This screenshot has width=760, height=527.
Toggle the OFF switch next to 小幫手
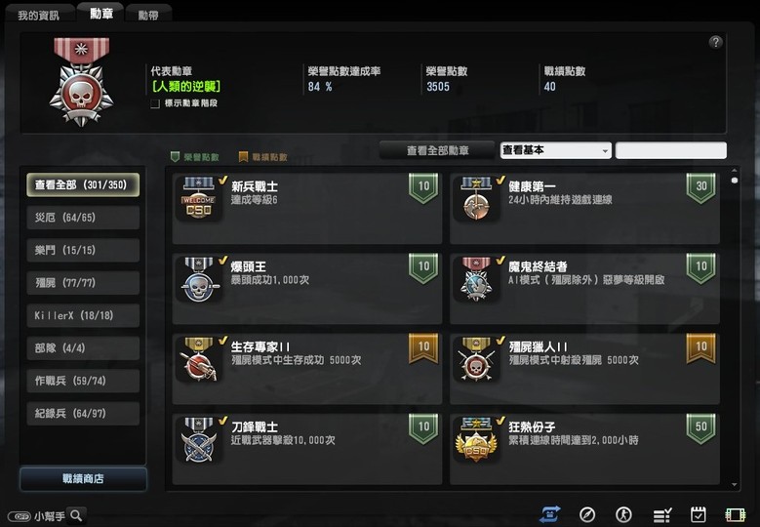[20, 516]
